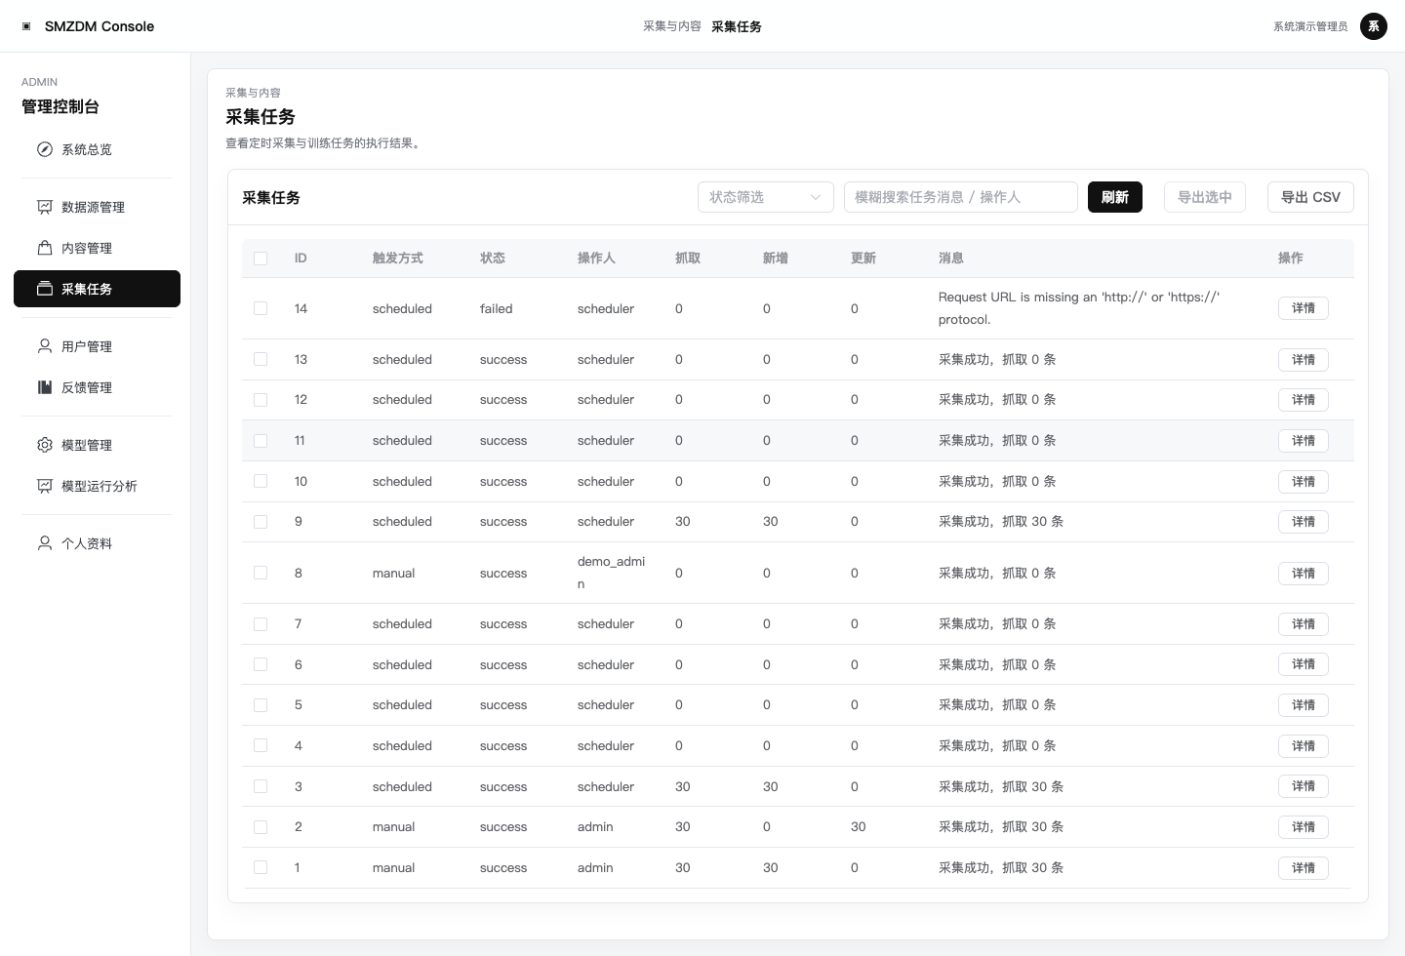Click the 个人资料 sidebar label

[87, 543]
